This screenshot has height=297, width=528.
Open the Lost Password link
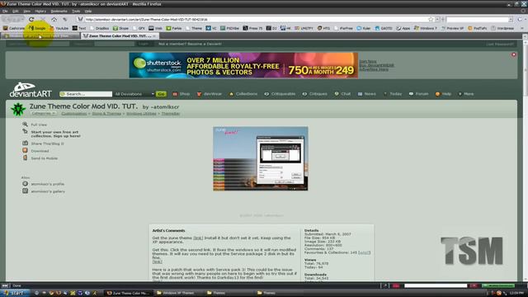coord(500,44)
